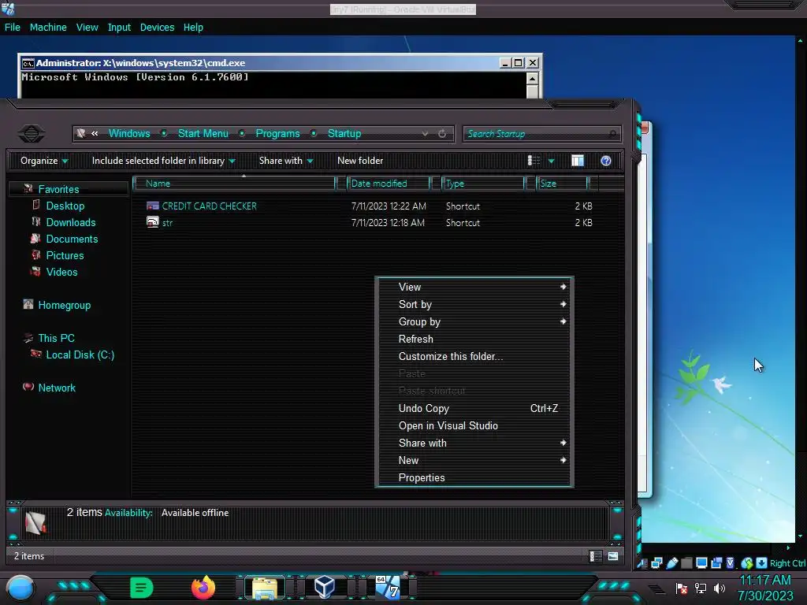The height and width of the screenshot is (605, 807).
Task: Open Local Disk (C:) in navigation pane
Action: click(x=80, y=354)
